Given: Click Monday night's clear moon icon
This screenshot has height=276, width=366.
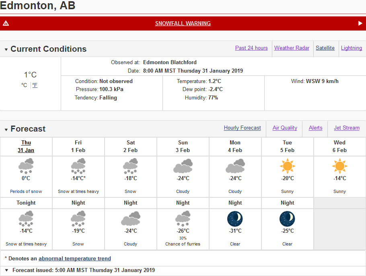Looking at the screenshot, I should [235, 219].
